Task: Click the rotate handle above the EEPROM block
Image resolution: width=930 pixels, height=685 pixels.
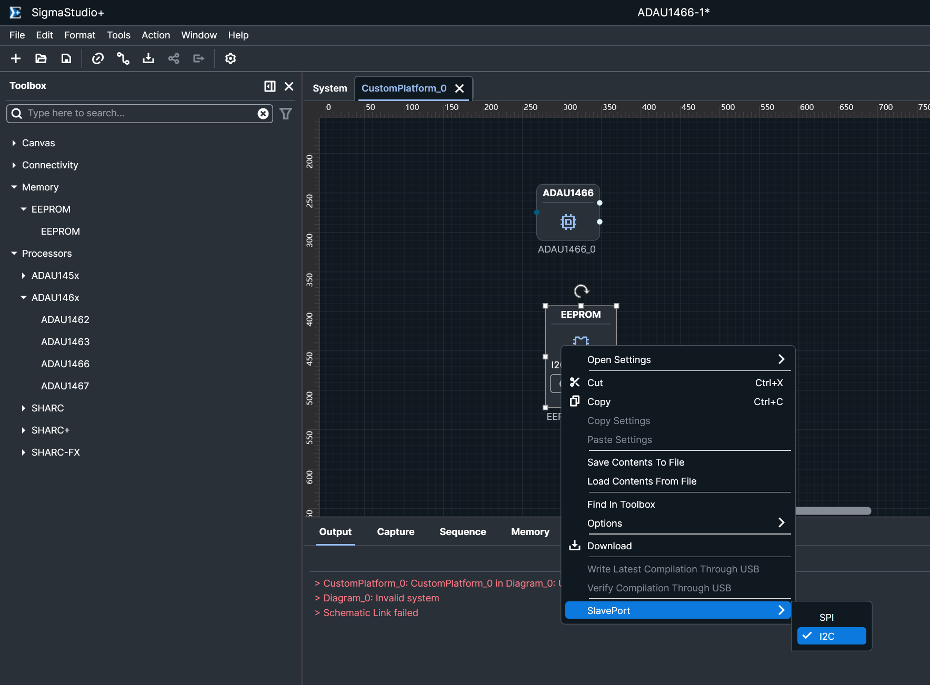Action: tap(581, 290)
